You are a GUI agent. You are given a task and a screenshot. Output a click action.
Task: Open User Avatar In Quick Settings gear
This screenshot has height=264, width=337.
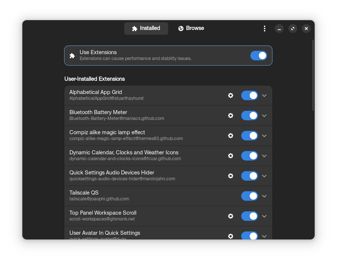tap(231, 236)
